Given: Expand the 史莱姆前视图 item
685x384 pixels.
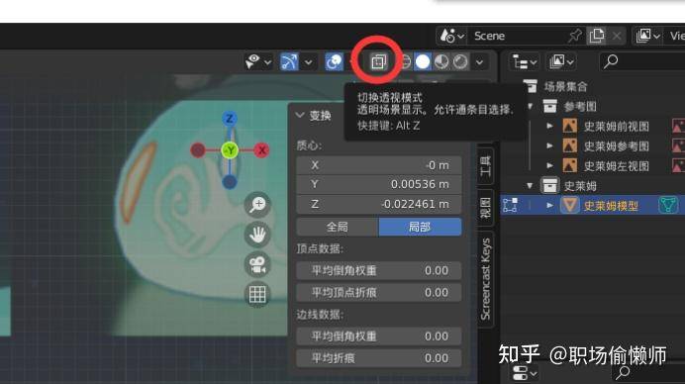Looking at the screenshot, I should tap(549, 127).
